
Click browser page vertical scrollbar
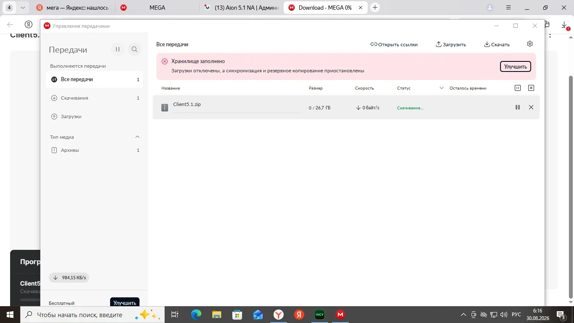(571, 186)
